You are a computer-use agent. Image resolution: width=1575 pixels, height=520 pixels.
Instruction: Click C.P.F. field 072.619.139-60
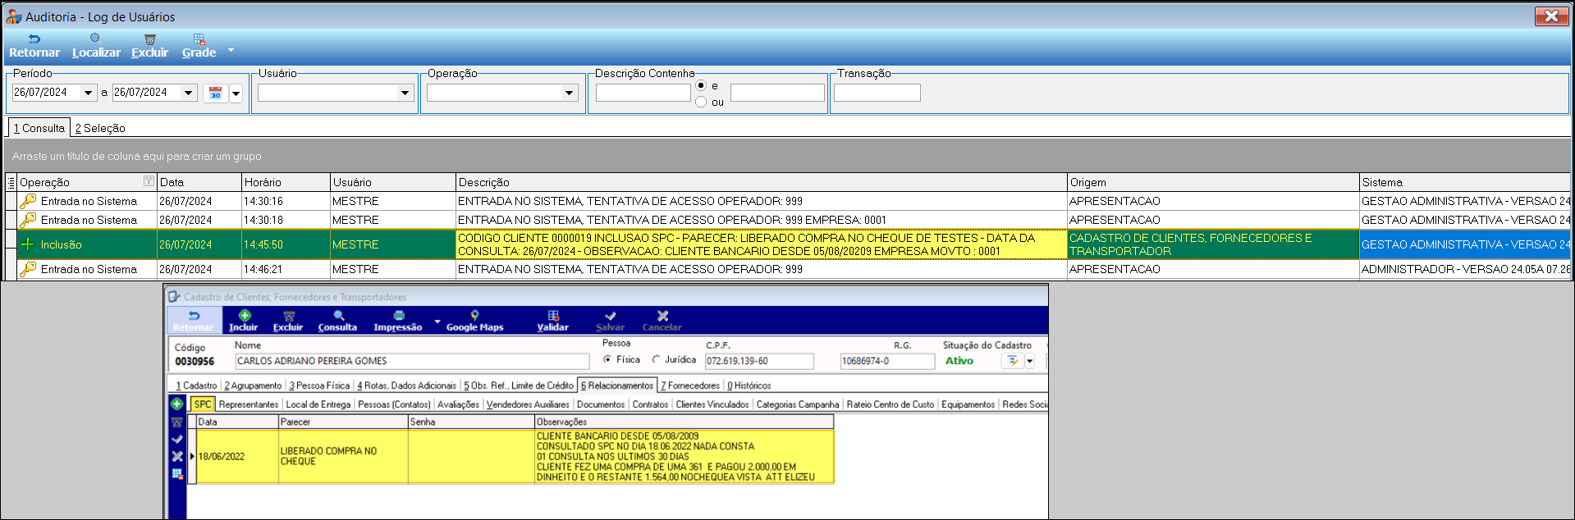pyautogui.click(x=759, y=361)
